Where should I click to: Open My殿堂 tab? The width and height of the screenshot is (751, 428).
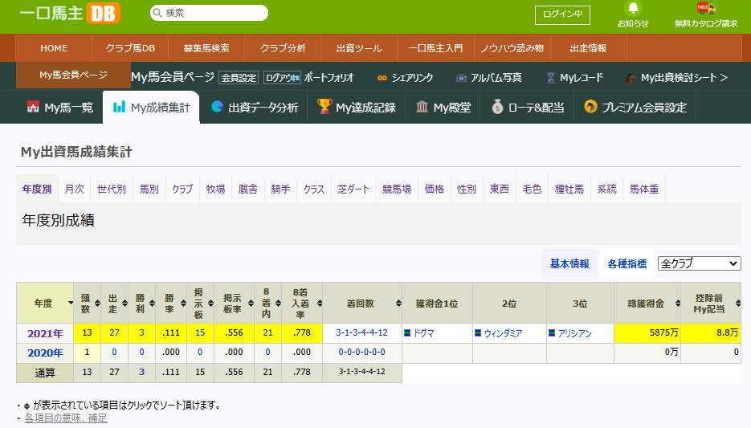coord(443,108)
